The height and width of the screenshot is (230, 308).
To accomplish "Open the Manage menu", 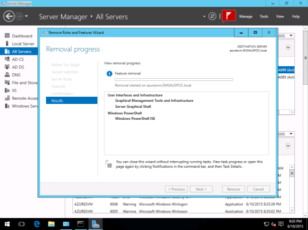I will click(x=245, y=16).
